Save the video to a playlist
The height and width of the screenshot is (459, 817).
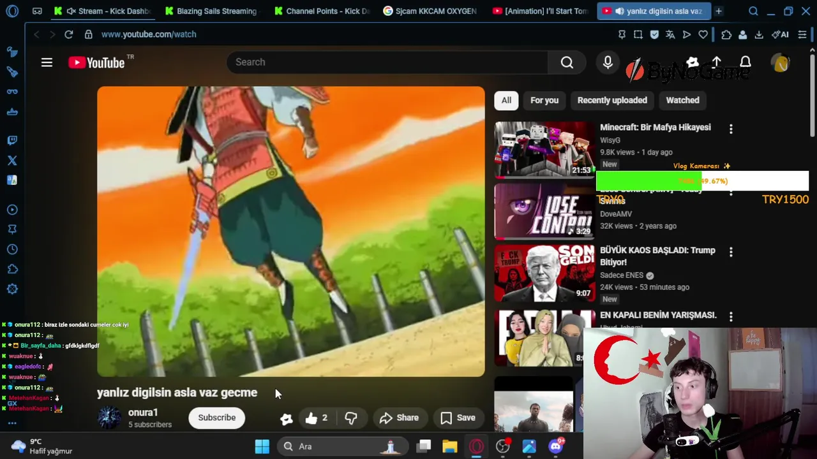pyautogui.click(x=458, y=418)
